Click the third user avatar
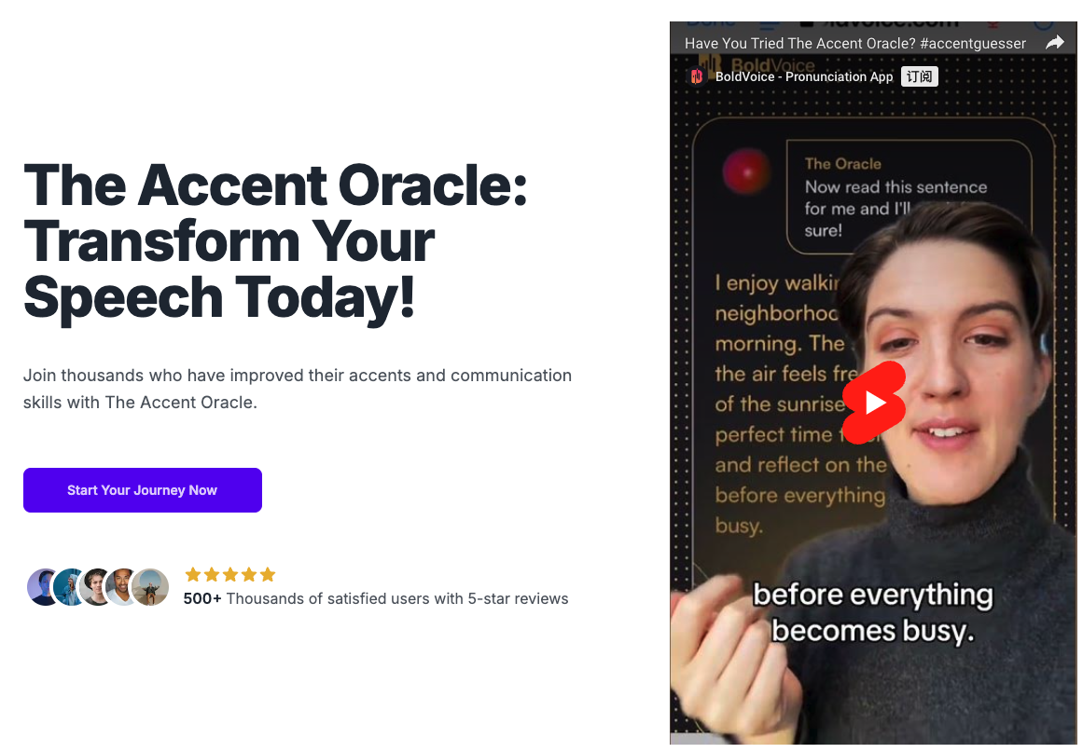1083x753 pixels. click(x=97, y=587)
